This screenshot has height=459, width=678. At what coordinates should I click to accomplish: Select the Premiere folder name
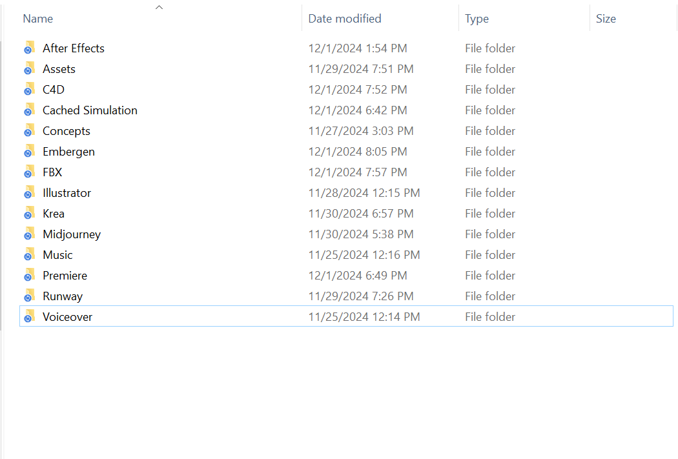coord(65,275)
